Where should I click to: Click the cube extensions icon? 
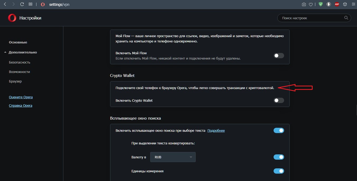tap(345, 4)
